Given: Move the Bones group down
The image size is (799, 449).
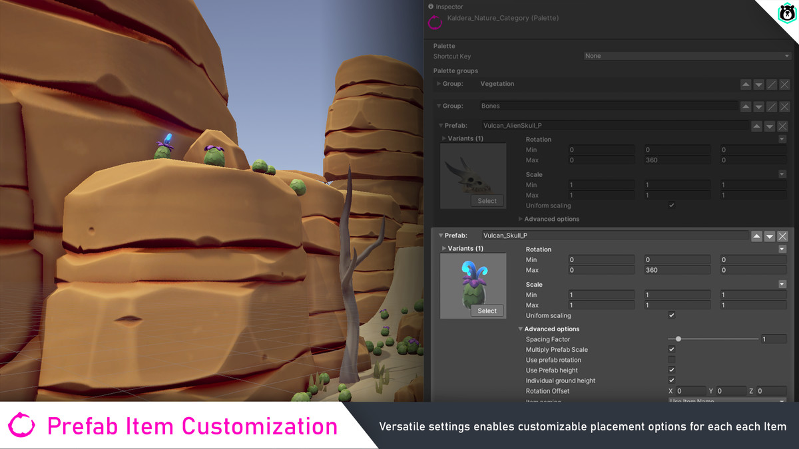Looking at the screenshot, I should 758,106.
